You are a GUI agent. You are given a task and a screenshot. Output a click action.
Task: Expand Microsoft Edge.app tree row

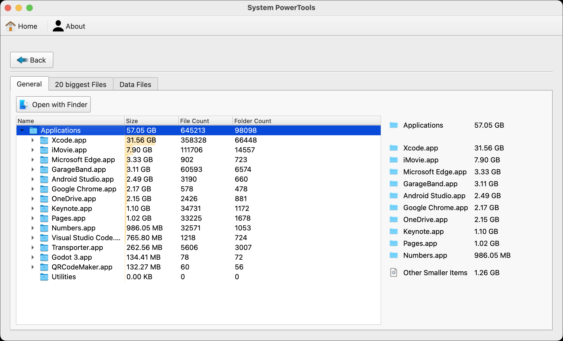click(33, 160)
